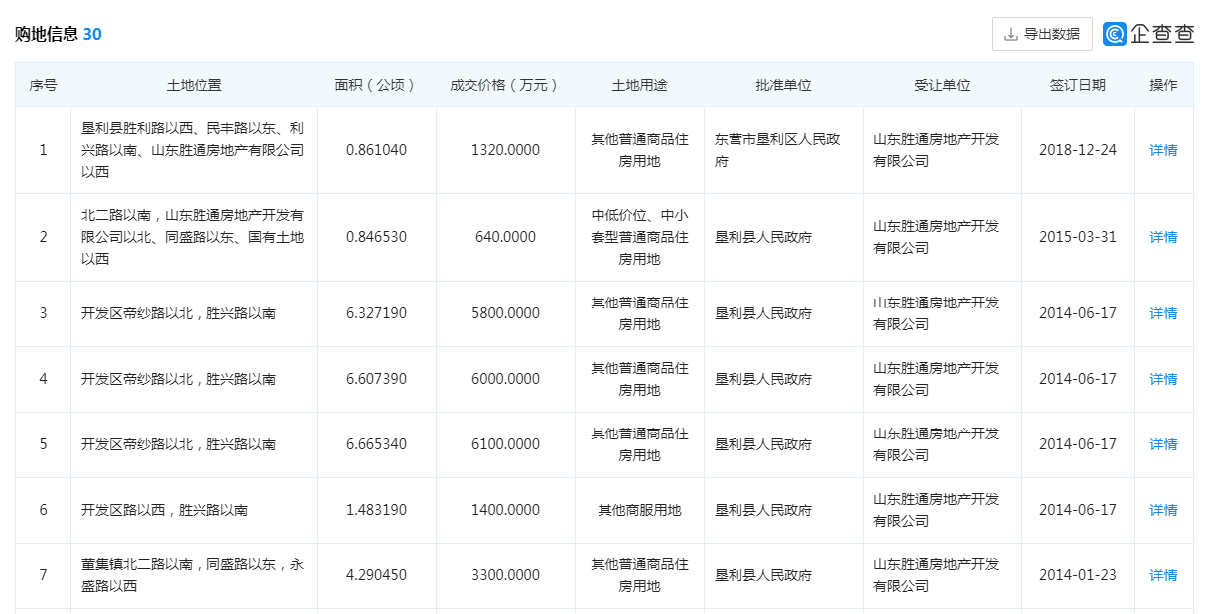View 详情 for row 4 priced 6000.0000
Image resolution: width=1205 pixels, height=614 pixels.
1163,379
